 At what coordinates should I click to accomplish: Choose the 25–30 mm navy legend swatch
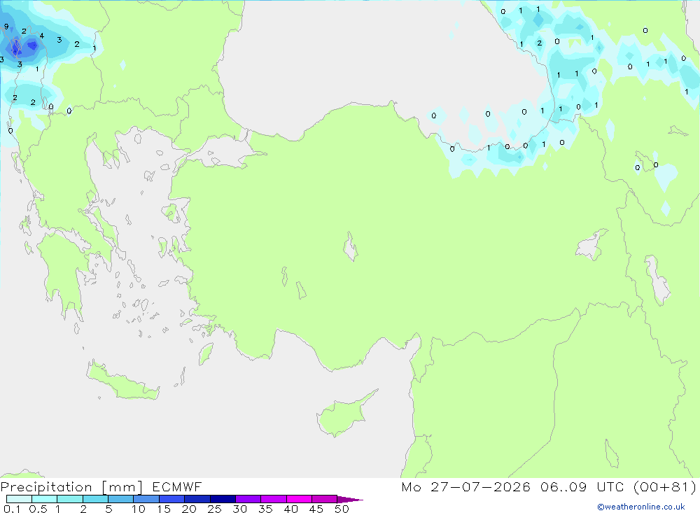tap(223, 499)
